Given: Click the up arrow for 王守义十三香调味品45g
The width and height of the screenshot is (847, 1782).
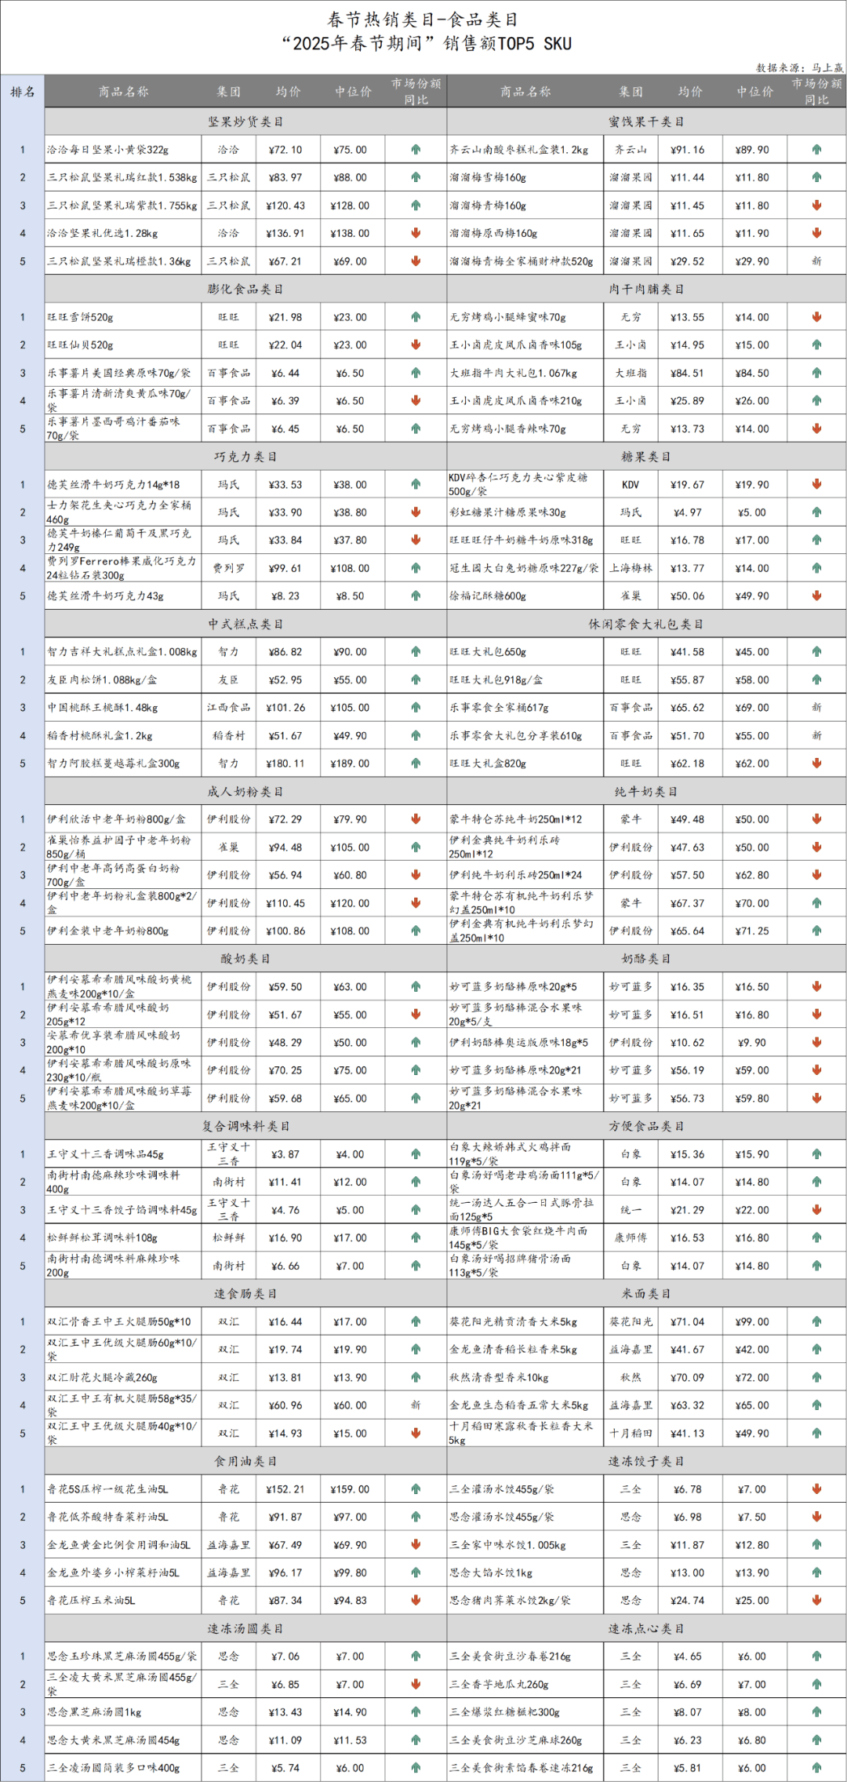Looking at the screenshot, I should tap(416, 1154).
